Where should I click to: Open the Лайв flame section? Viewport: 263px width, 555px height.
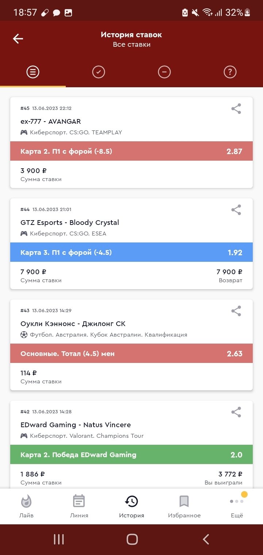[x=26, y=506]
